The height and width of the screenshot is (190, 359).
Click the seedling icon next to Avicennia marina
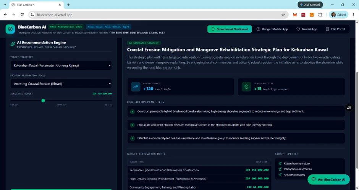[280, 175]
